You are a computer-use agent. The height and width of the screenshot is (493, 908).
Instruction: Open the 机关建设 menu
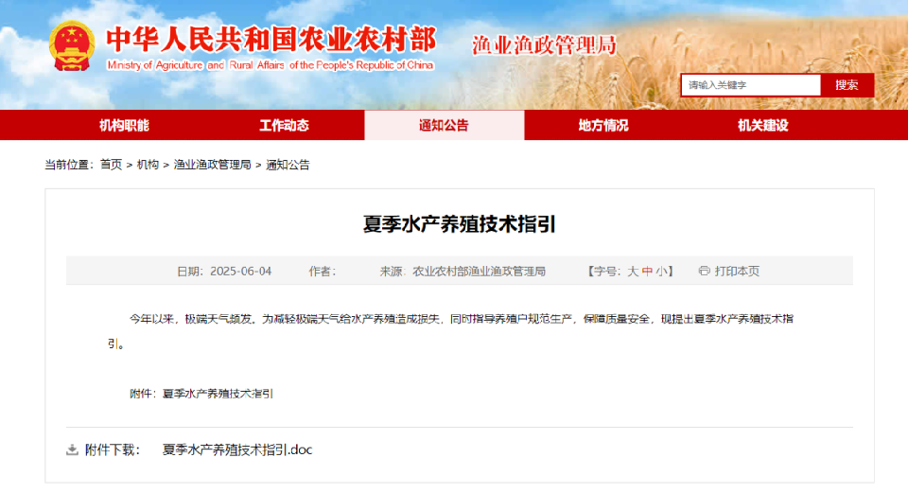(763, 125)
